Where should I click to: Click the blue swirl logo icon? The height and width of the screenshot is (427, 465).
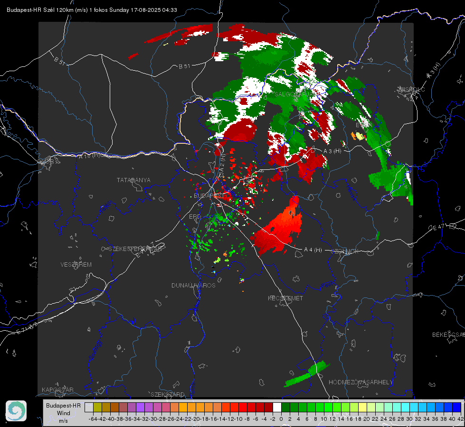pyautogui.click(x=16, y=411)
